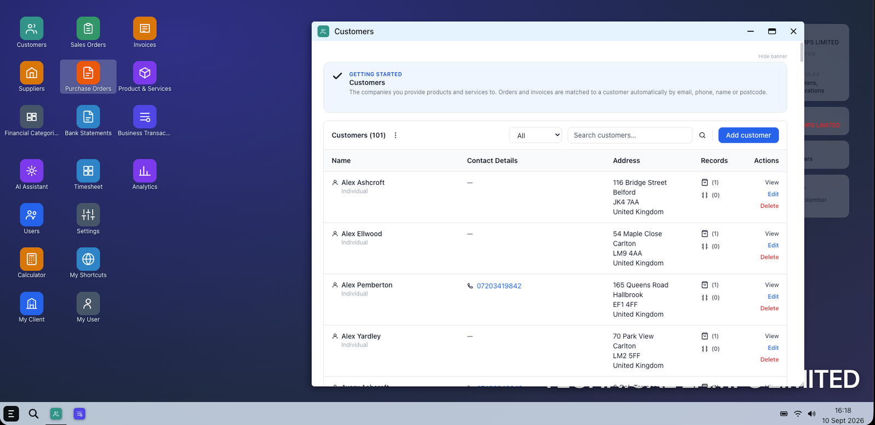The image size is (875, 425).
Task: Click the Customers window vertical scrollbar
Action: (802, 52)
